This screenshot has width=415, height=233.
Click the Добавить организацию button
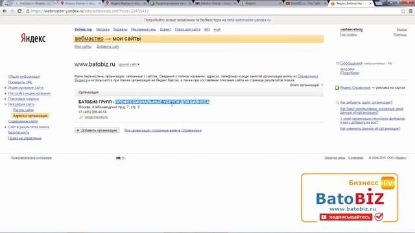(97, 131)
